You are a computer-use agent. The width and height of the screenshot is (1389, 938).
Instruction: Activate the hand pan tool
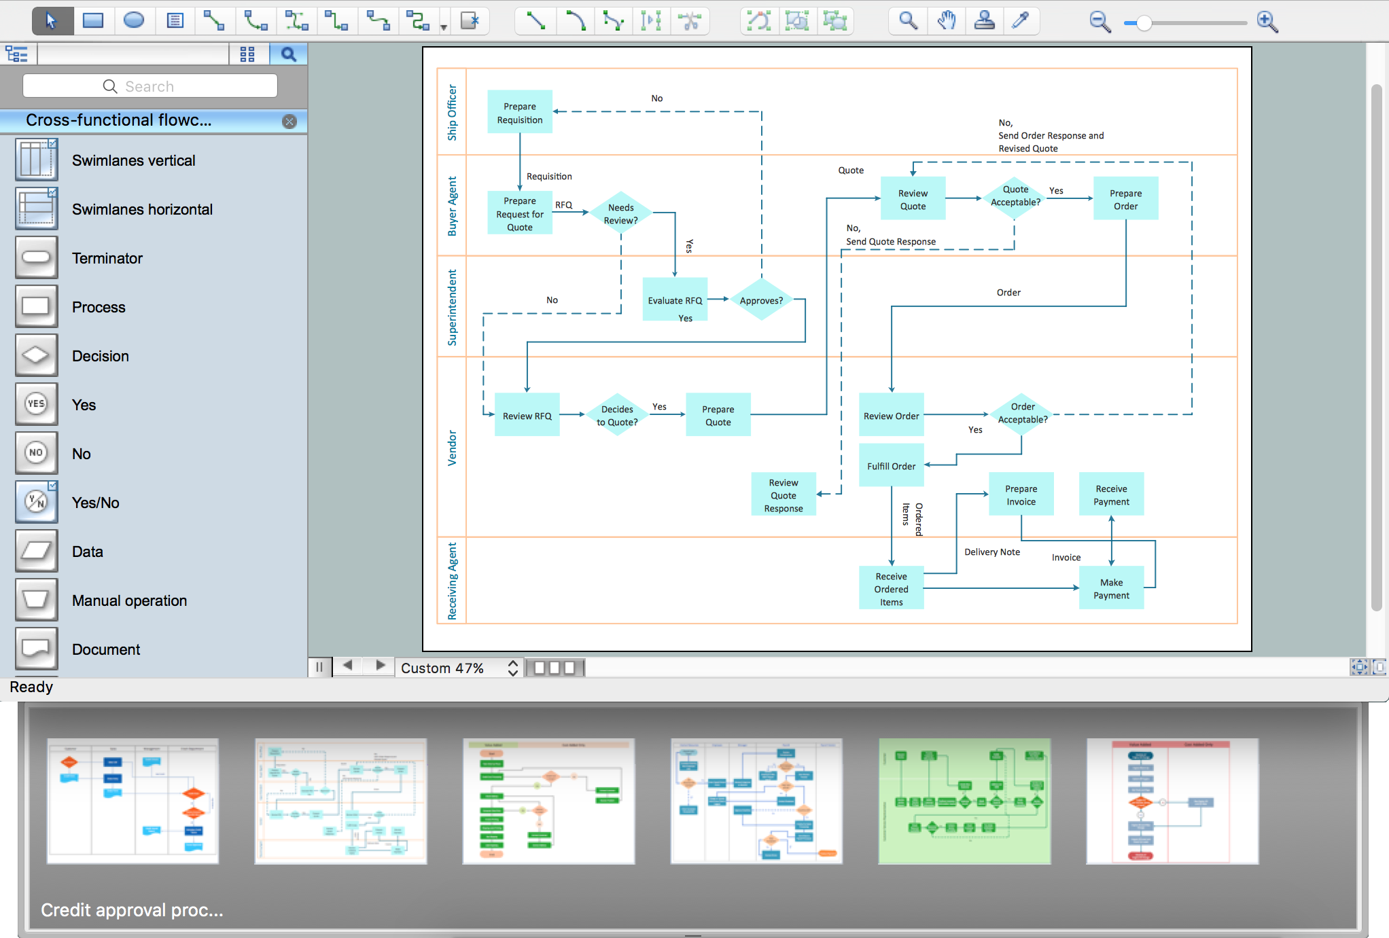coord(947,21)
